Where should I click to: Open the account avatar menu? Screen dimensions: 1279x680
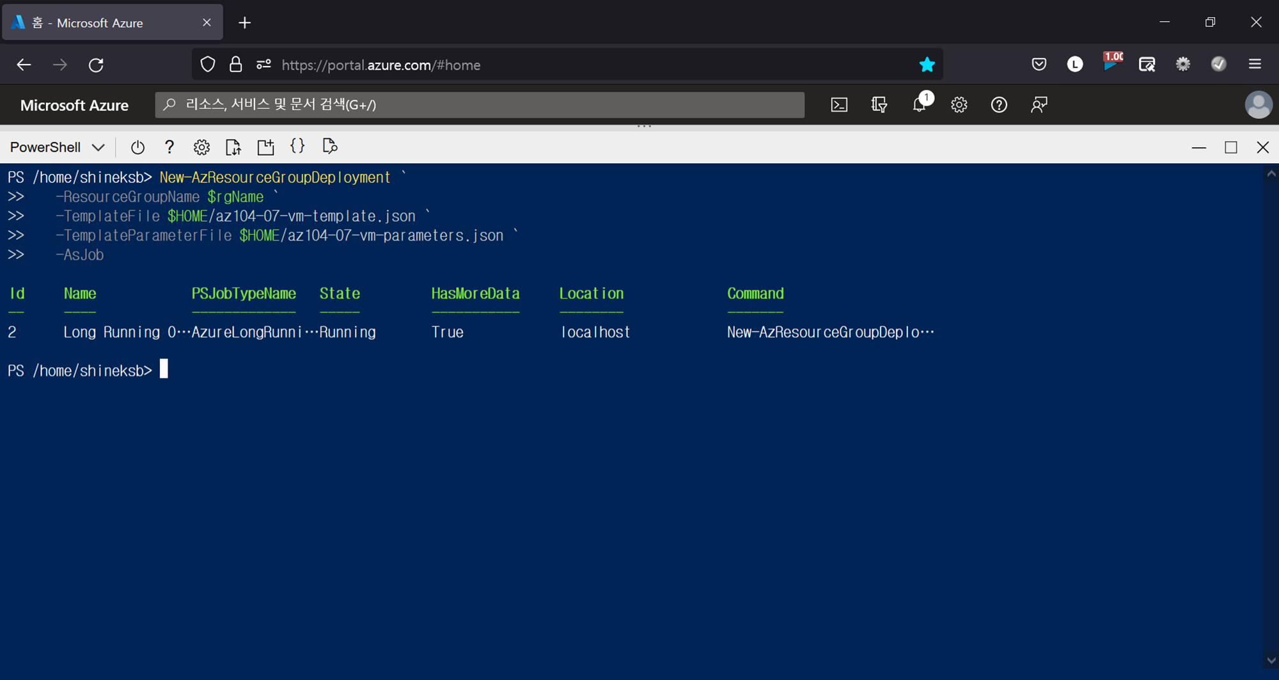1259,105
